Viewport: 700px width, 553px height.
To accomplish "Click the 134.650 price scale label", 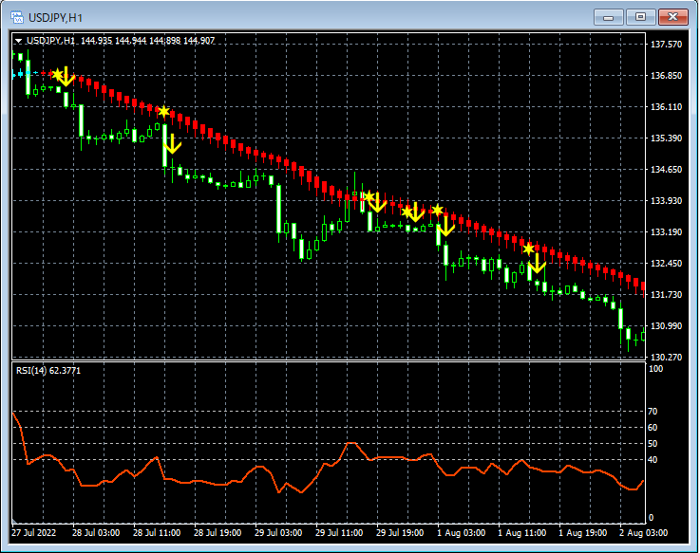I will coord(666,169).
